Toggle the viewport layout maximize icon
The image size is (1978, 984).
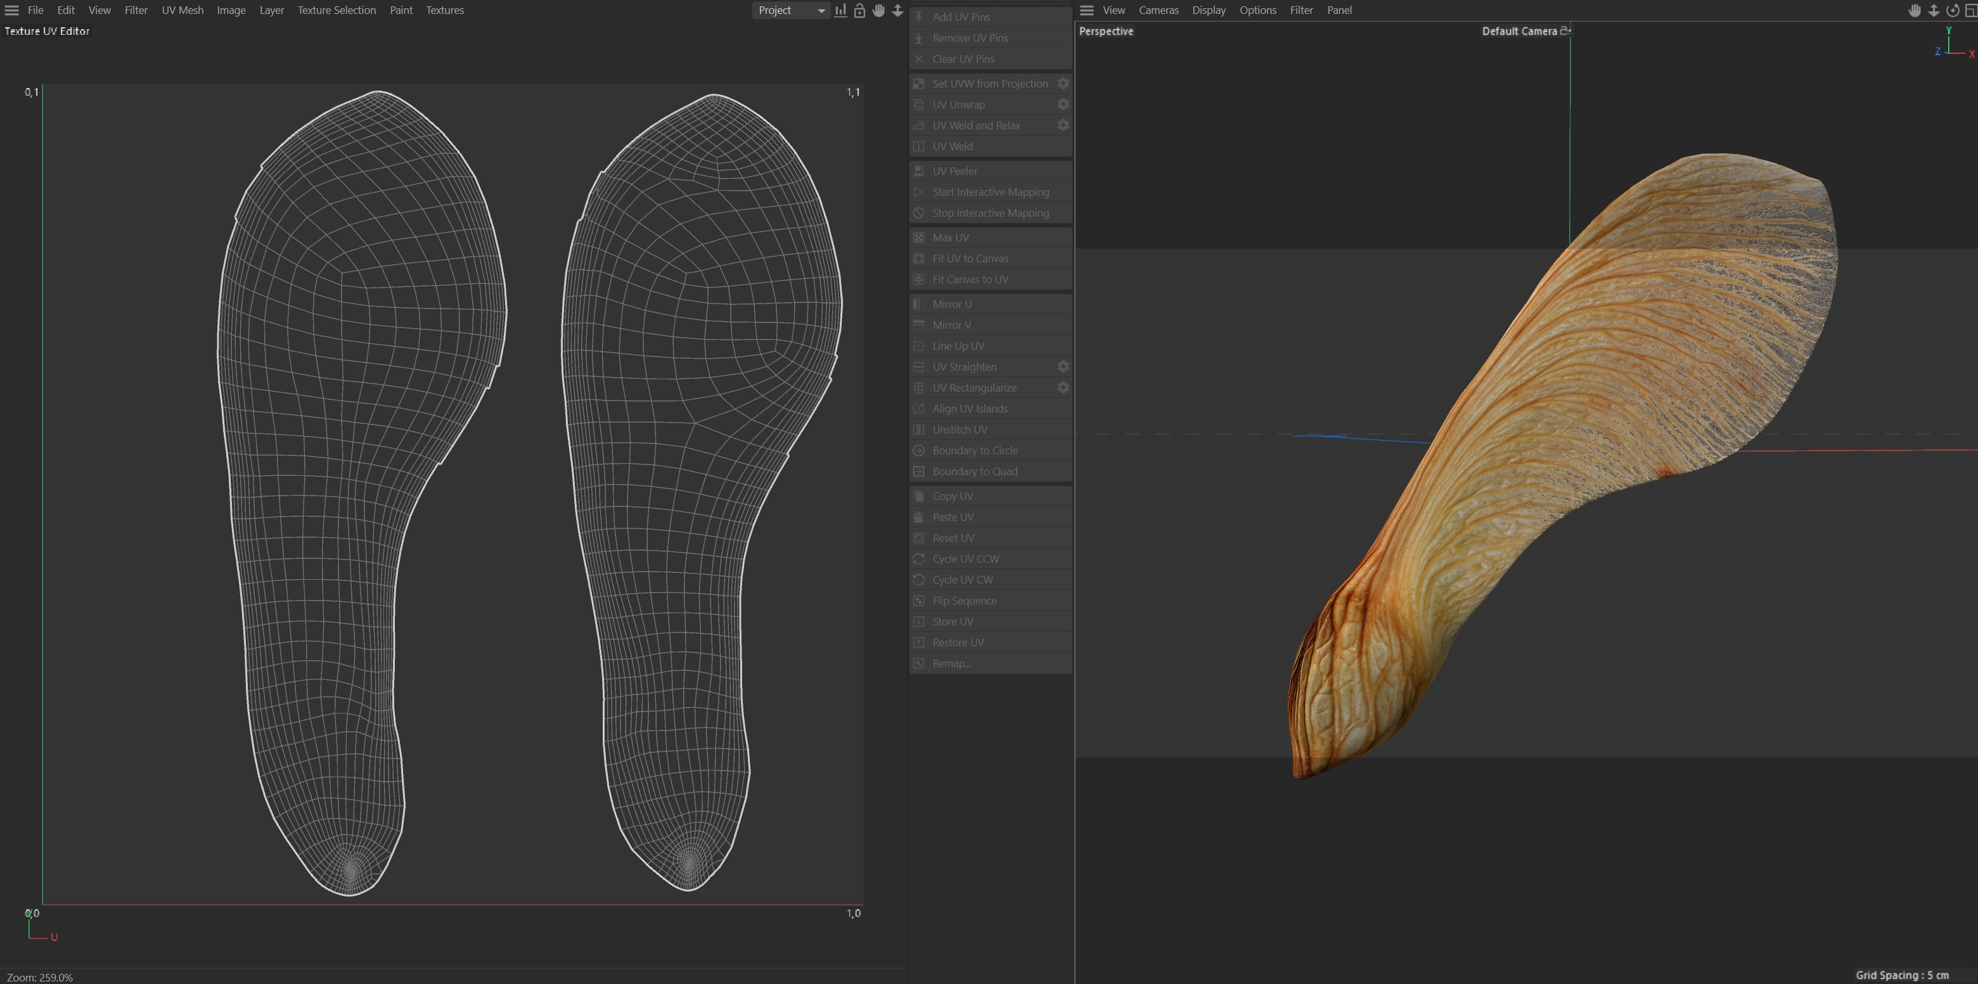click(1970, 10)
